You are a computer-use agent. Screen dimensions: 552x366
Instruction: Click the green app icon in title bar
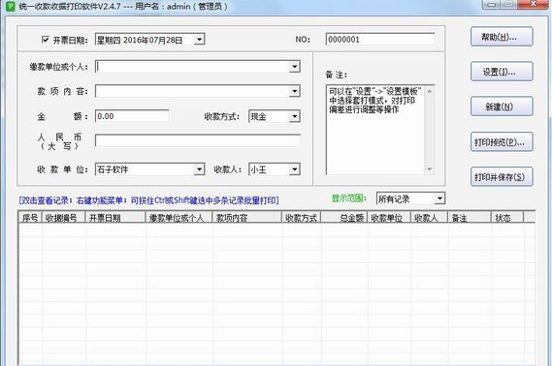11,6
